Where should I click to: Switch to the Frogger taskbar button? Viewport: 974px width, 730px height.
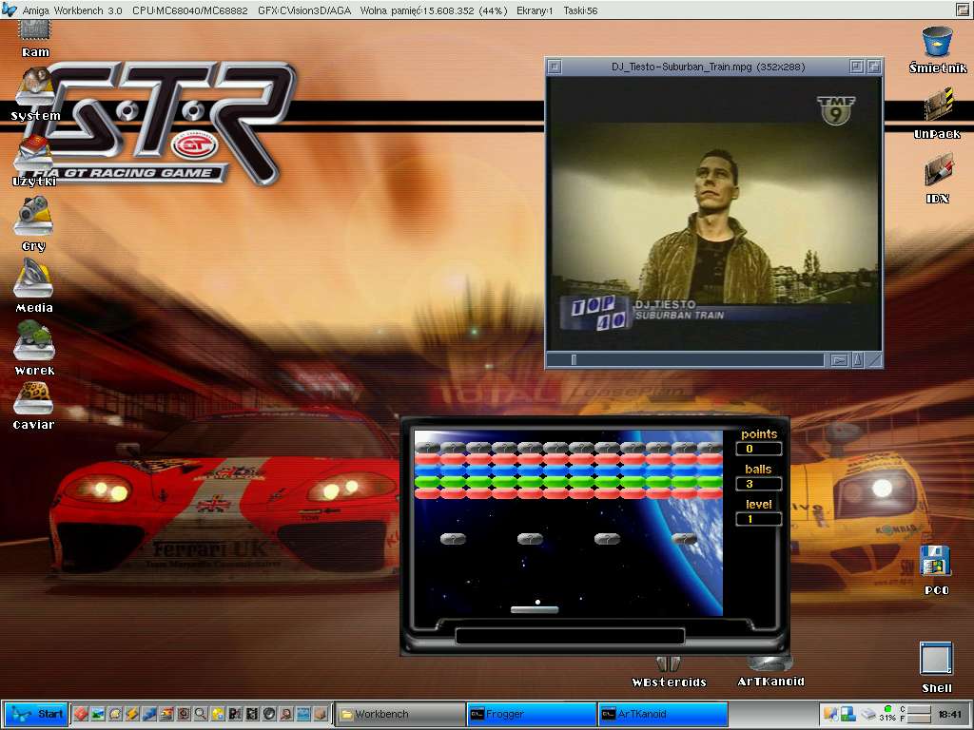(x=532, y=714)
